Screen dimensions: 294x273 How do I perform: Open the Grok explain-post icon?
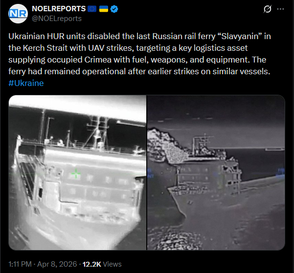click(x=267, y=9)
